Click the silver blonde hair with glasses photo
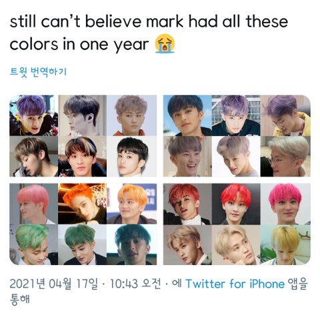 tap(285, 156)
